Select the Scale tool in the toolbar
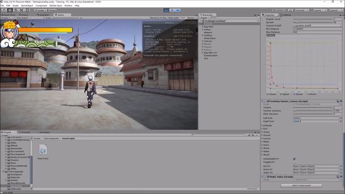 coord(22,10)
